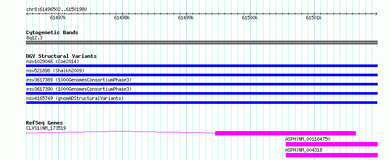Screen dimensions: 390x160
Task: Click the magenta ASPH NM_004318 bar
Action: pos(332,155)
